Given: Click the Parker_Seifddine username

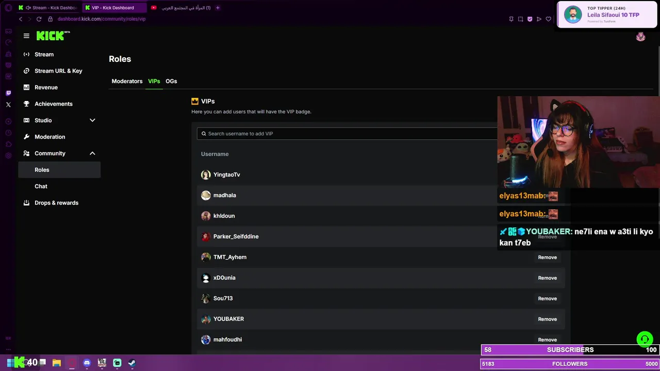Looking at the screenshot, I should [x=236, y=237].
